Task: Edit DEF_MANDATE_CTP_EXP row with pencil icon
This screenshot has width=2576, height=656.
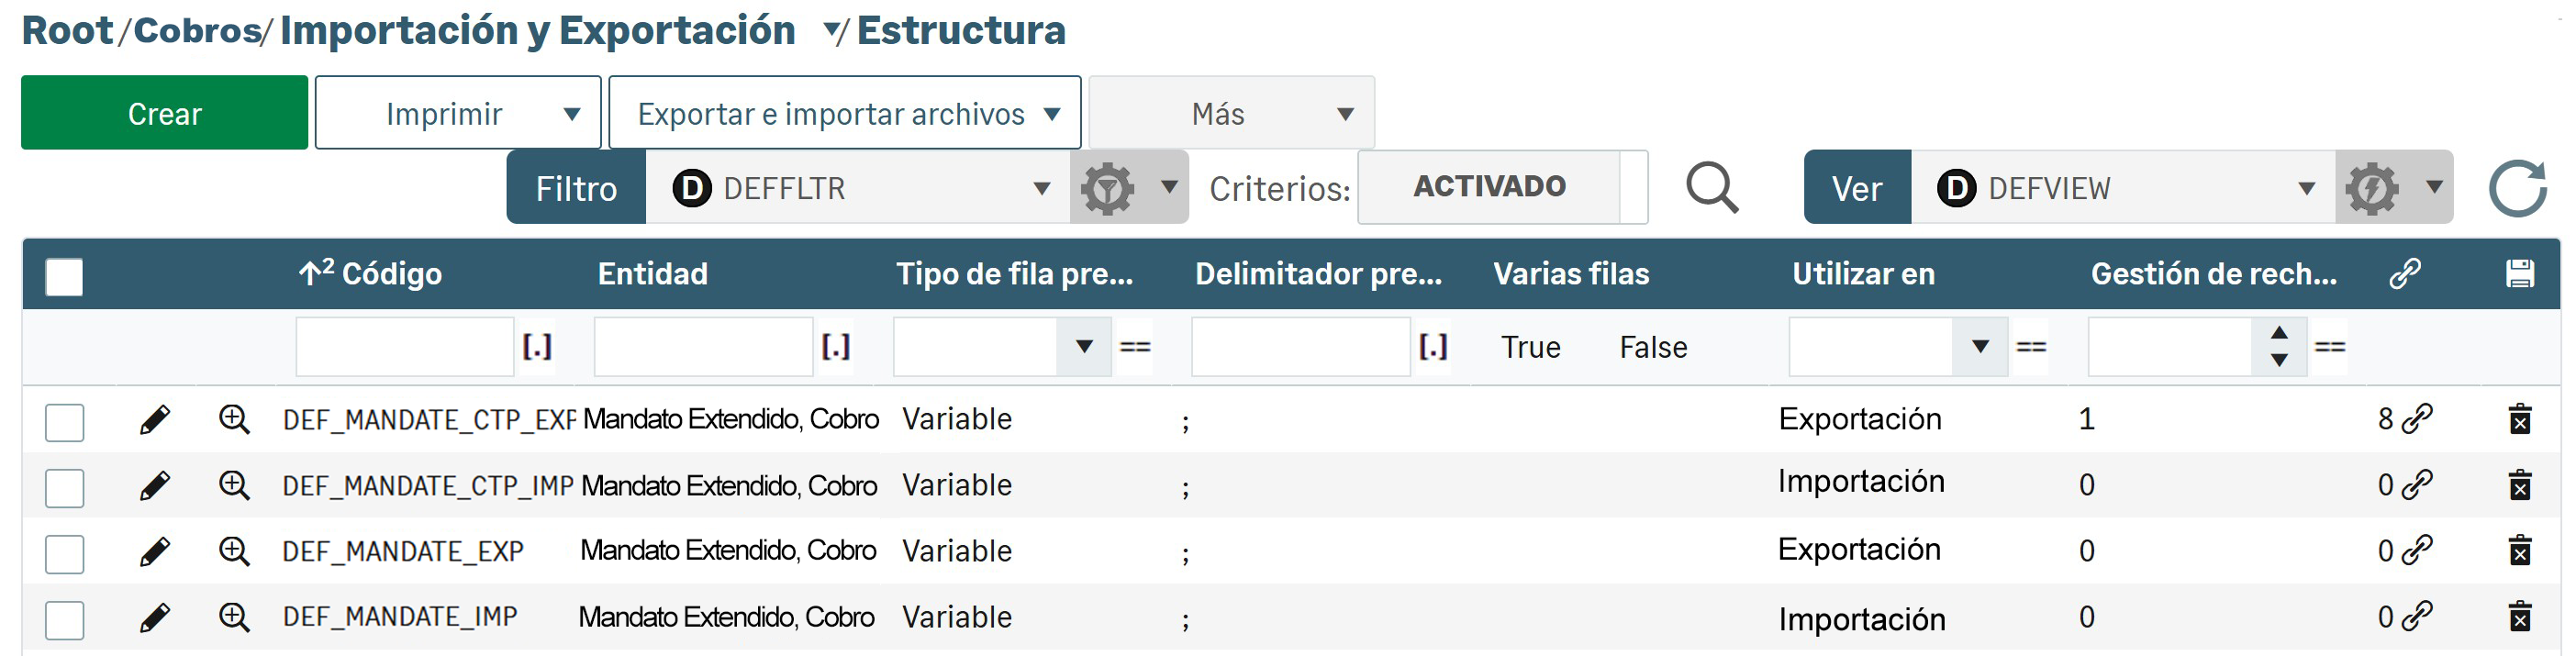Action: (154, 420)
